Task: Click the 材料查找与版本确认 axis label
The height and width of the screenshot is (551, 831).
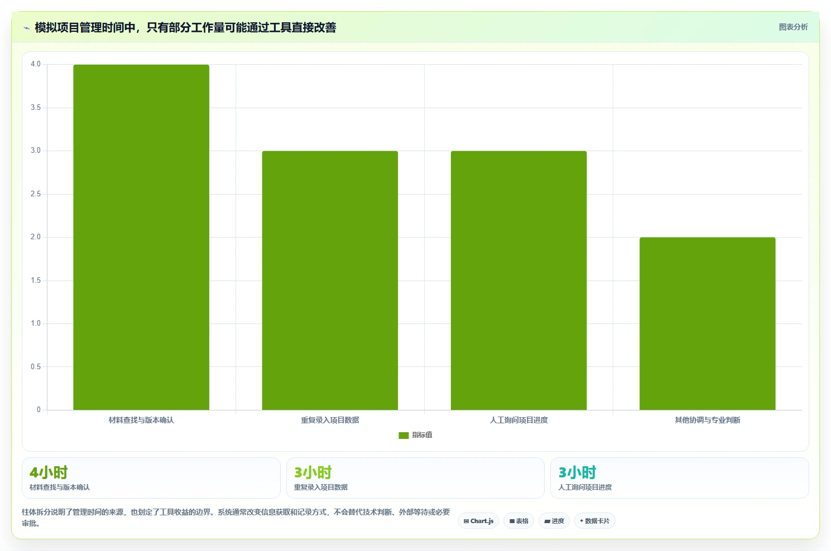Action: (x=141, y=420)
